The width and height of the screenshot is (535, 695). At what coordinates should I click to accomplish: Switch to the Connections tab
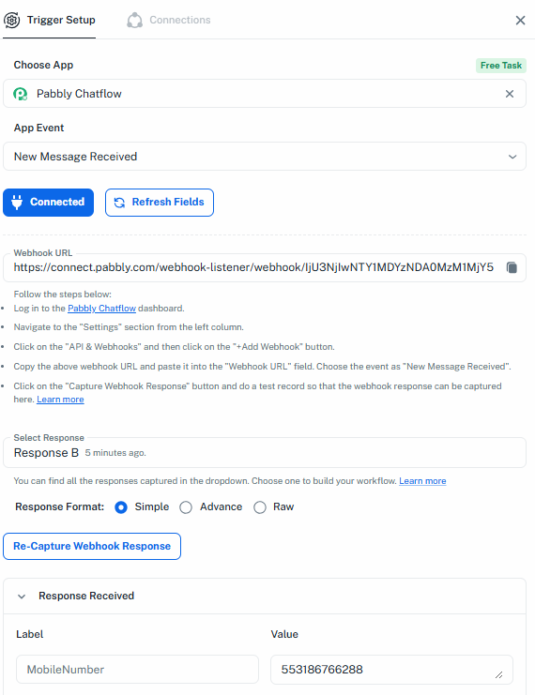click(169, 20)
